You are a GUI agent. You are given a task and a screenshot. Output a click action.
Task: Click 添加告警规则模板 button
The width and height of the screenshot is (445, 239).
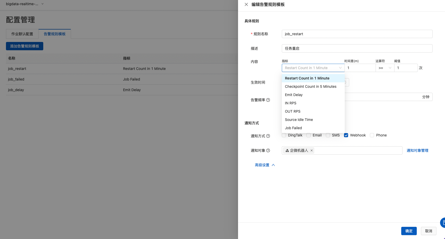(x=25, y=46)
